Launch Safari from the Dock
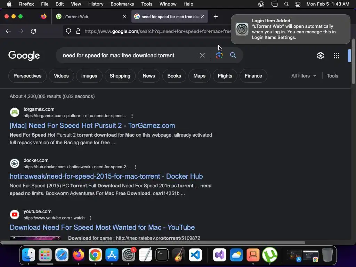The height and width of the screenshot is (267, 356). tap(62, 255)
